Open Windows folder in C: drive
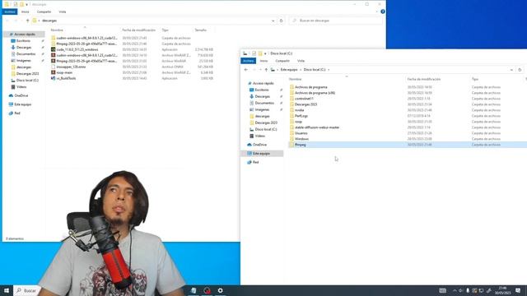Screen dimensions: 527x296 point(301,139)
